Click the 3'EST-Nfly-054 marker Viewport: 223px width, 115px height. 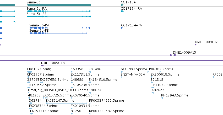pyautogui.click(x=121, y=77)
